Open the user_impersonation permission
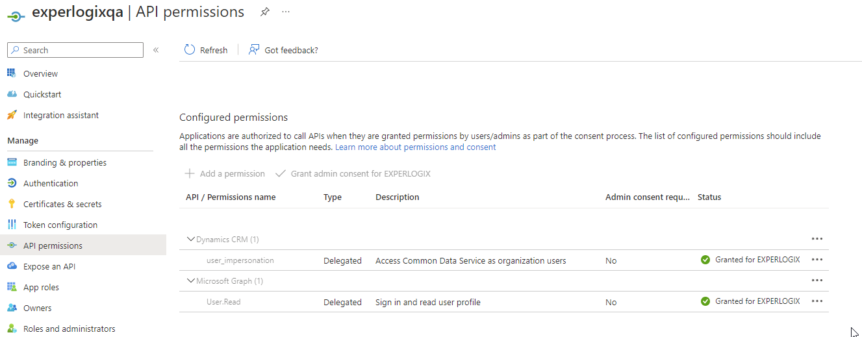The image size is (862, 337). (x=240, y=260)
